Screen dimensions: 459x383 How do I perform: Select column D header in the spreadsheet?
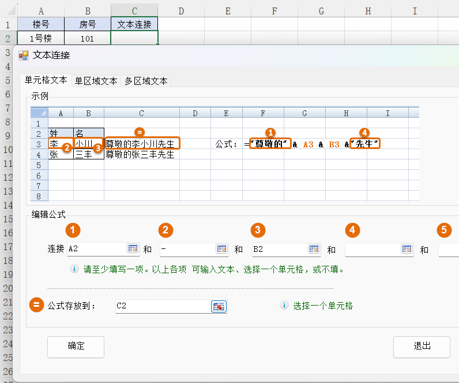coord(181,10)
